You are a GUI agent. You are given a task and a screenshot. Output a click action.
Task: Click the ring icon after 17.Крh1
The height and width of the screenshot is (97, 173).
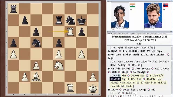(x=120, y=51)
